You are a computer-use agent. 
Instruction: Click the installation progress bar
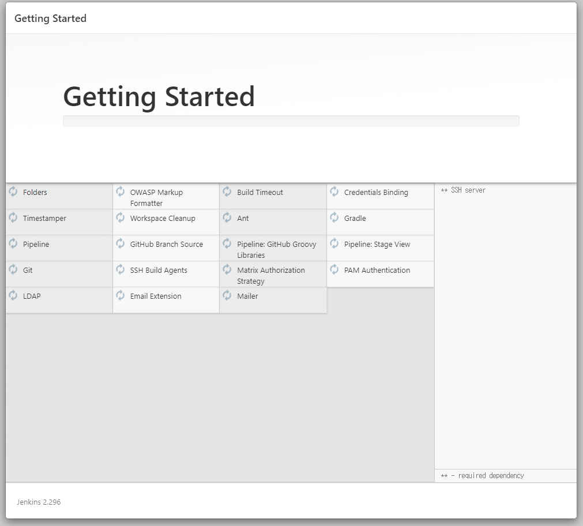tap(291, 121)
